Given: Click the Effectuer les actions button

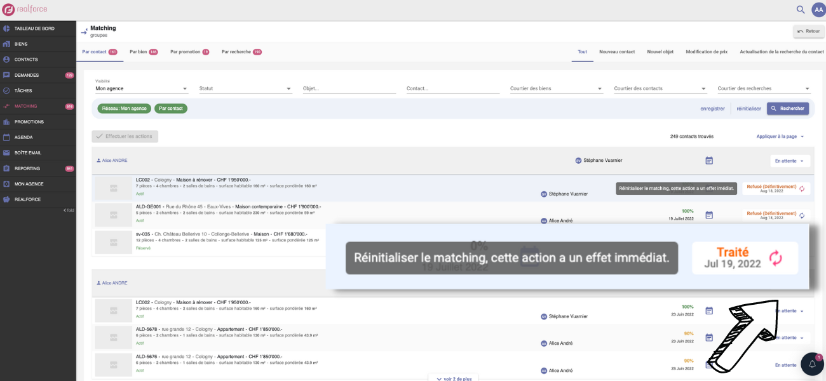Looking at the screenshot, I should click(125, 137).
